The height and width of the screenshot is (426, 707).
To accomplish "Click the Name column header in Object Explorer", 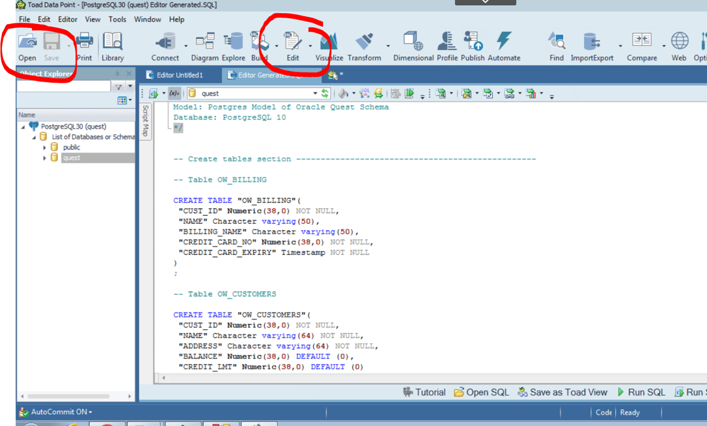I will tap(76, 115).
